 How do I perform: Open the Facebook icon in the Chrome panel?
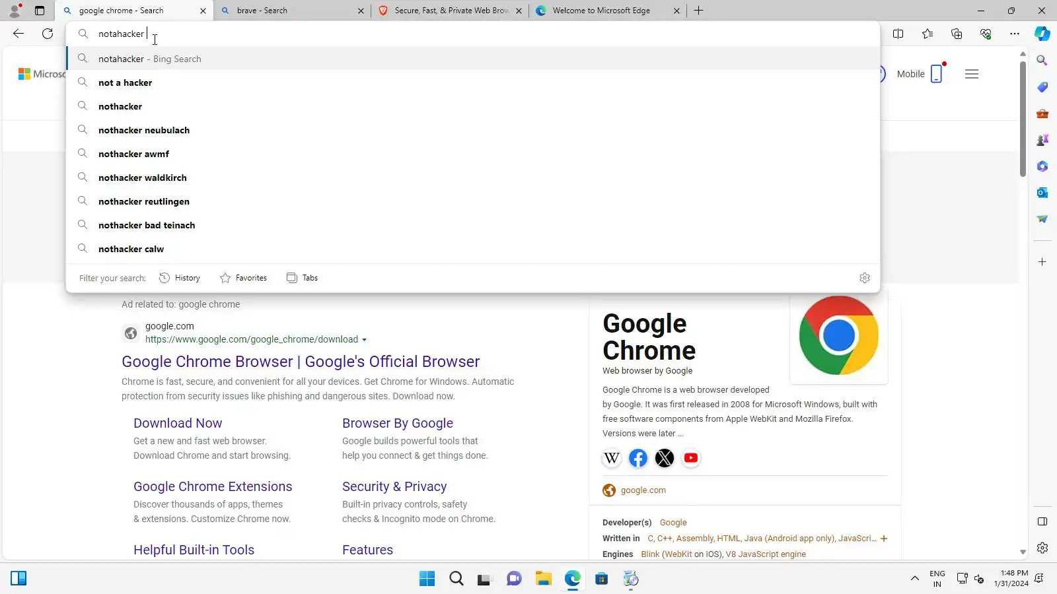[x=638, y=458]
